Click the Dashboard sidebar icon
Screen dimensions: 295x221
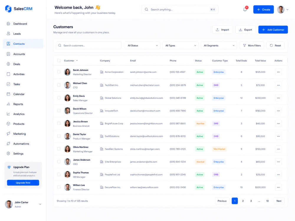click(8, 24)
